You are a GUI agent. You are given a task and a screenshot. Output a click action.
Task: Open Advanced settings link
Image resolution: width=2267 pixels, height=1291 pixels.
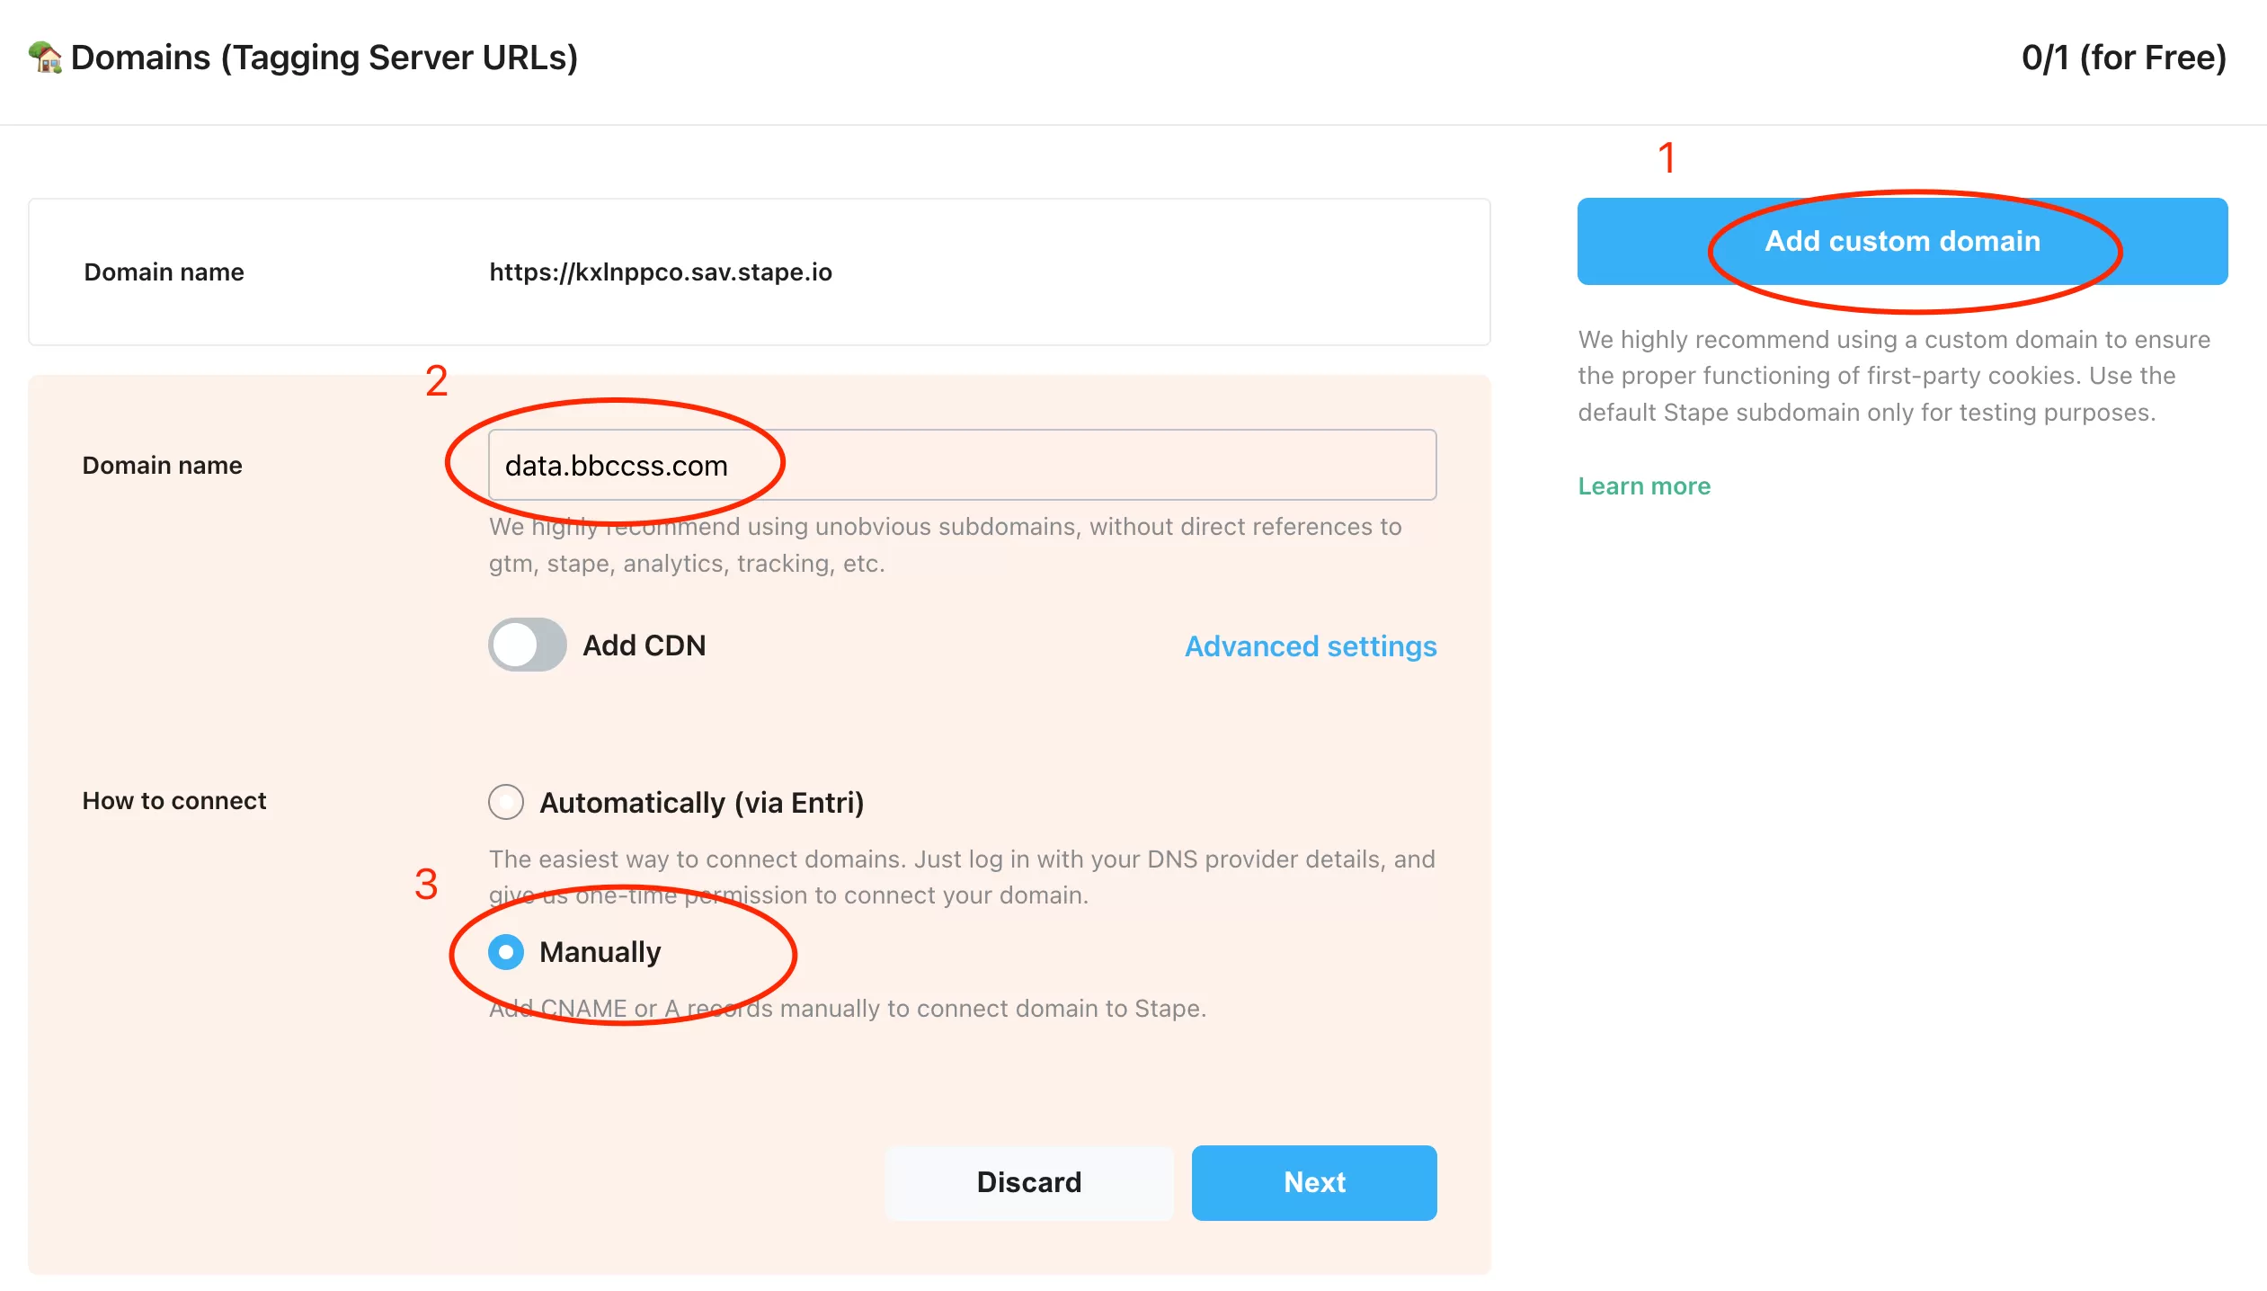[1311, 645]
